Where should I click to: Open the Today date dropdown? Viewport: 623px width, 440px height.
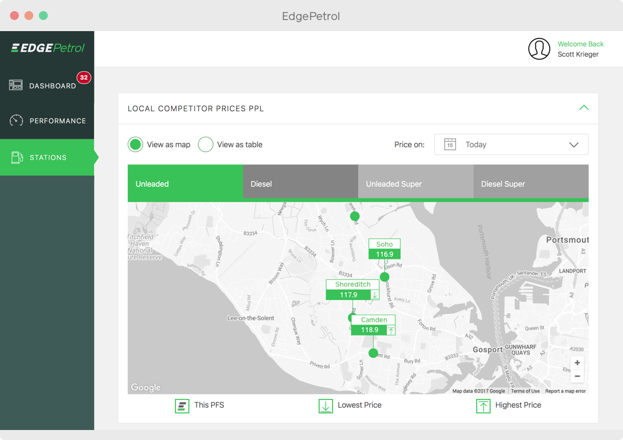[x=511, y=144]
